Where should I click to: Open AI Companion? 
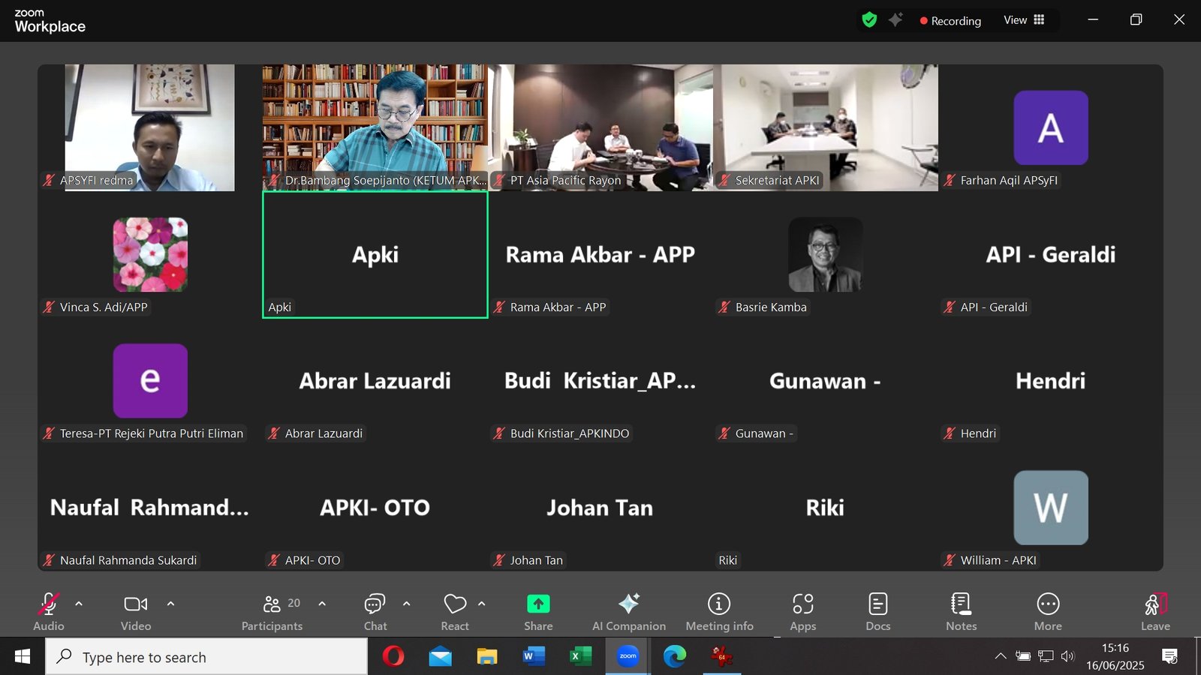(x=629, y=611)
